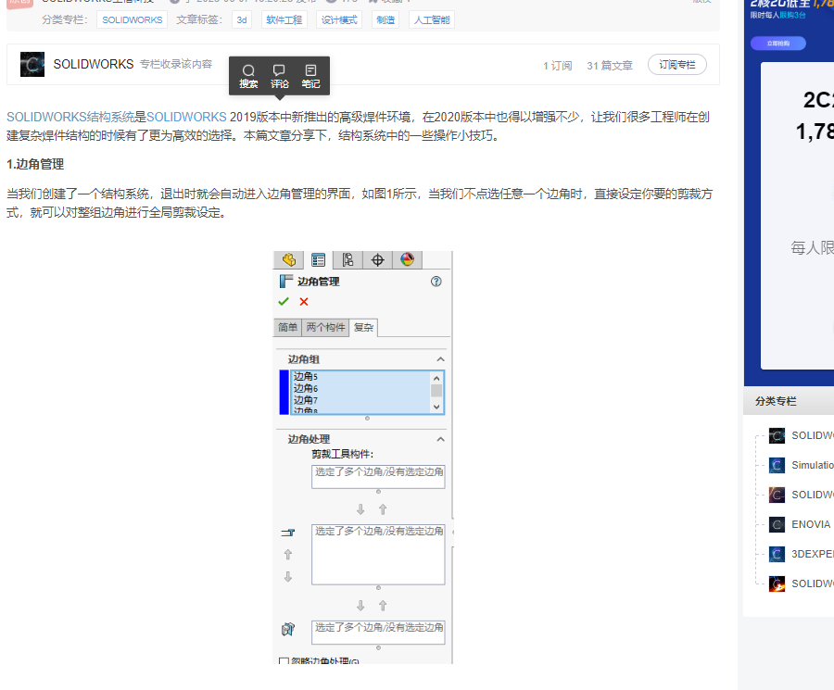Open the ConfigurationManager tab icon
Viewport: 834px width, 690px height.
[347, 260]
